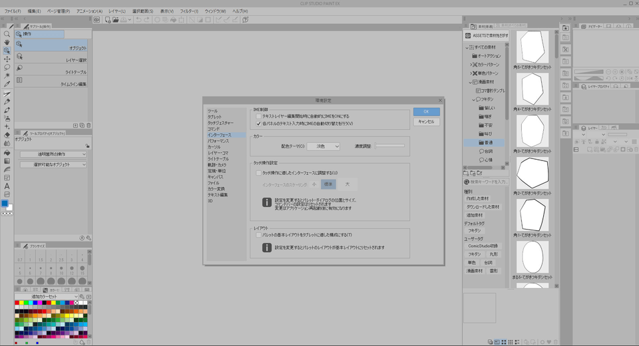The image size is (639, 346).
Task: Choose the Text tool
Action: pos(7,186)
